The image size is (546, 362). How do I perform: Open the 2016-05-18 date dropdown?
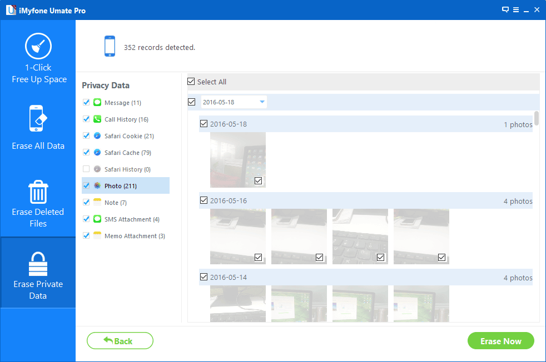[x=234, y=102]
